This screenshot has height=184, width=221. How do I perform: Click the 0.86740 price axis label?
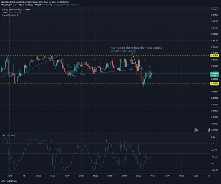point(215,130)
